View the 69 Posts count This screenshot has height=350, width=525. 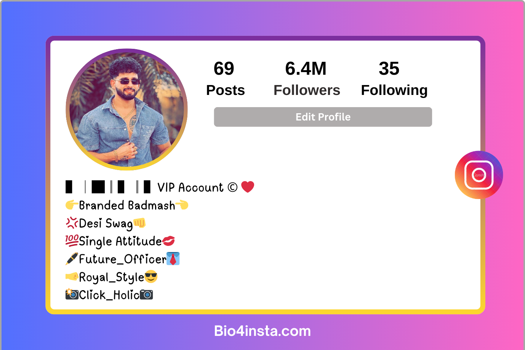[x=225, y=79]
